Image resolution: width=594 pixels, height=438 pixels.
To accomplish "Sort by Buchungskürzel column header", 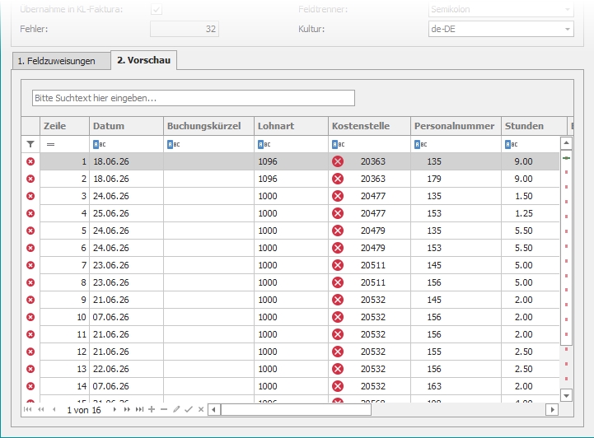I will [x=208, y=126].
